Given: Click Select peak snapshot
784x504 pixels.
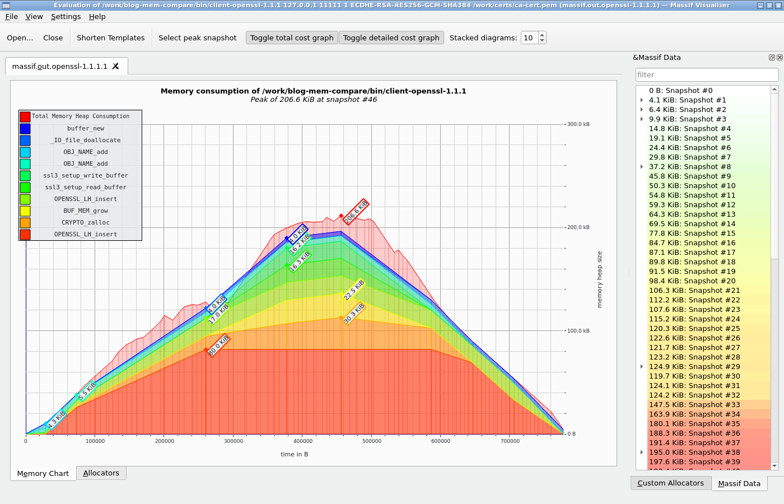Looking at the screenshot, I should click(x=198, y=38).
